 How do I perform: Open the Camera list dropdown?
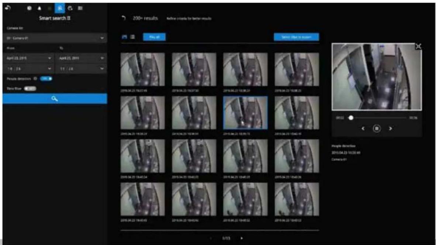tap(55, 38)
